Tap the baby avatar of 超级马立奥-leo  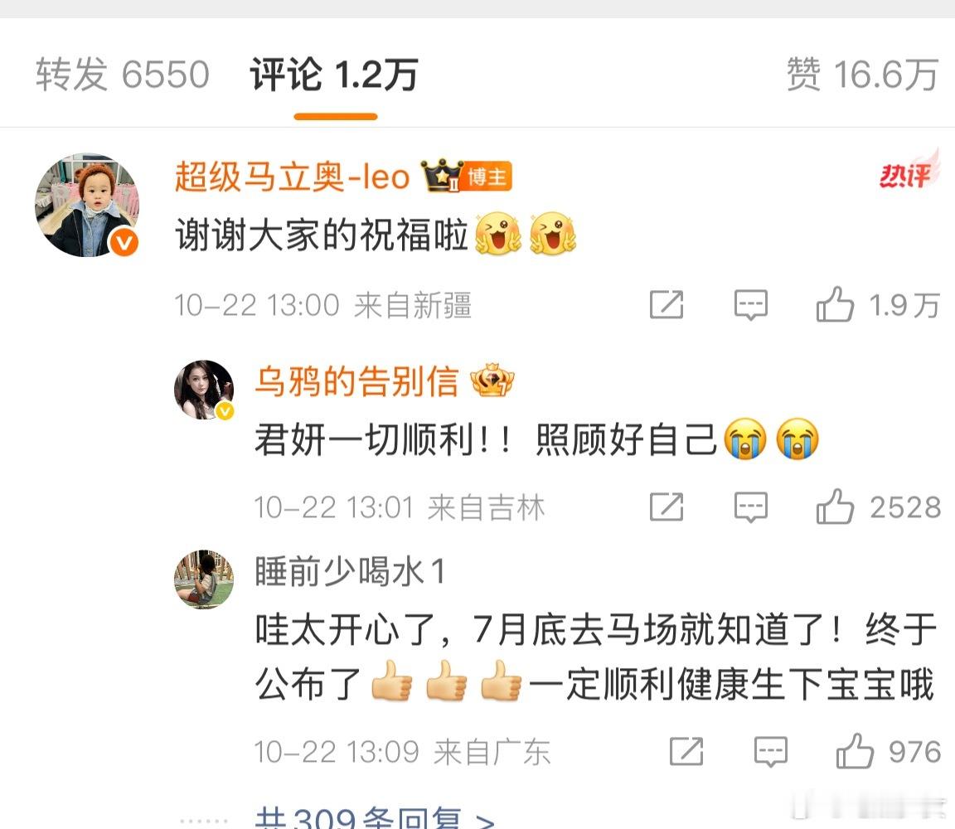(x=87, y=205)
